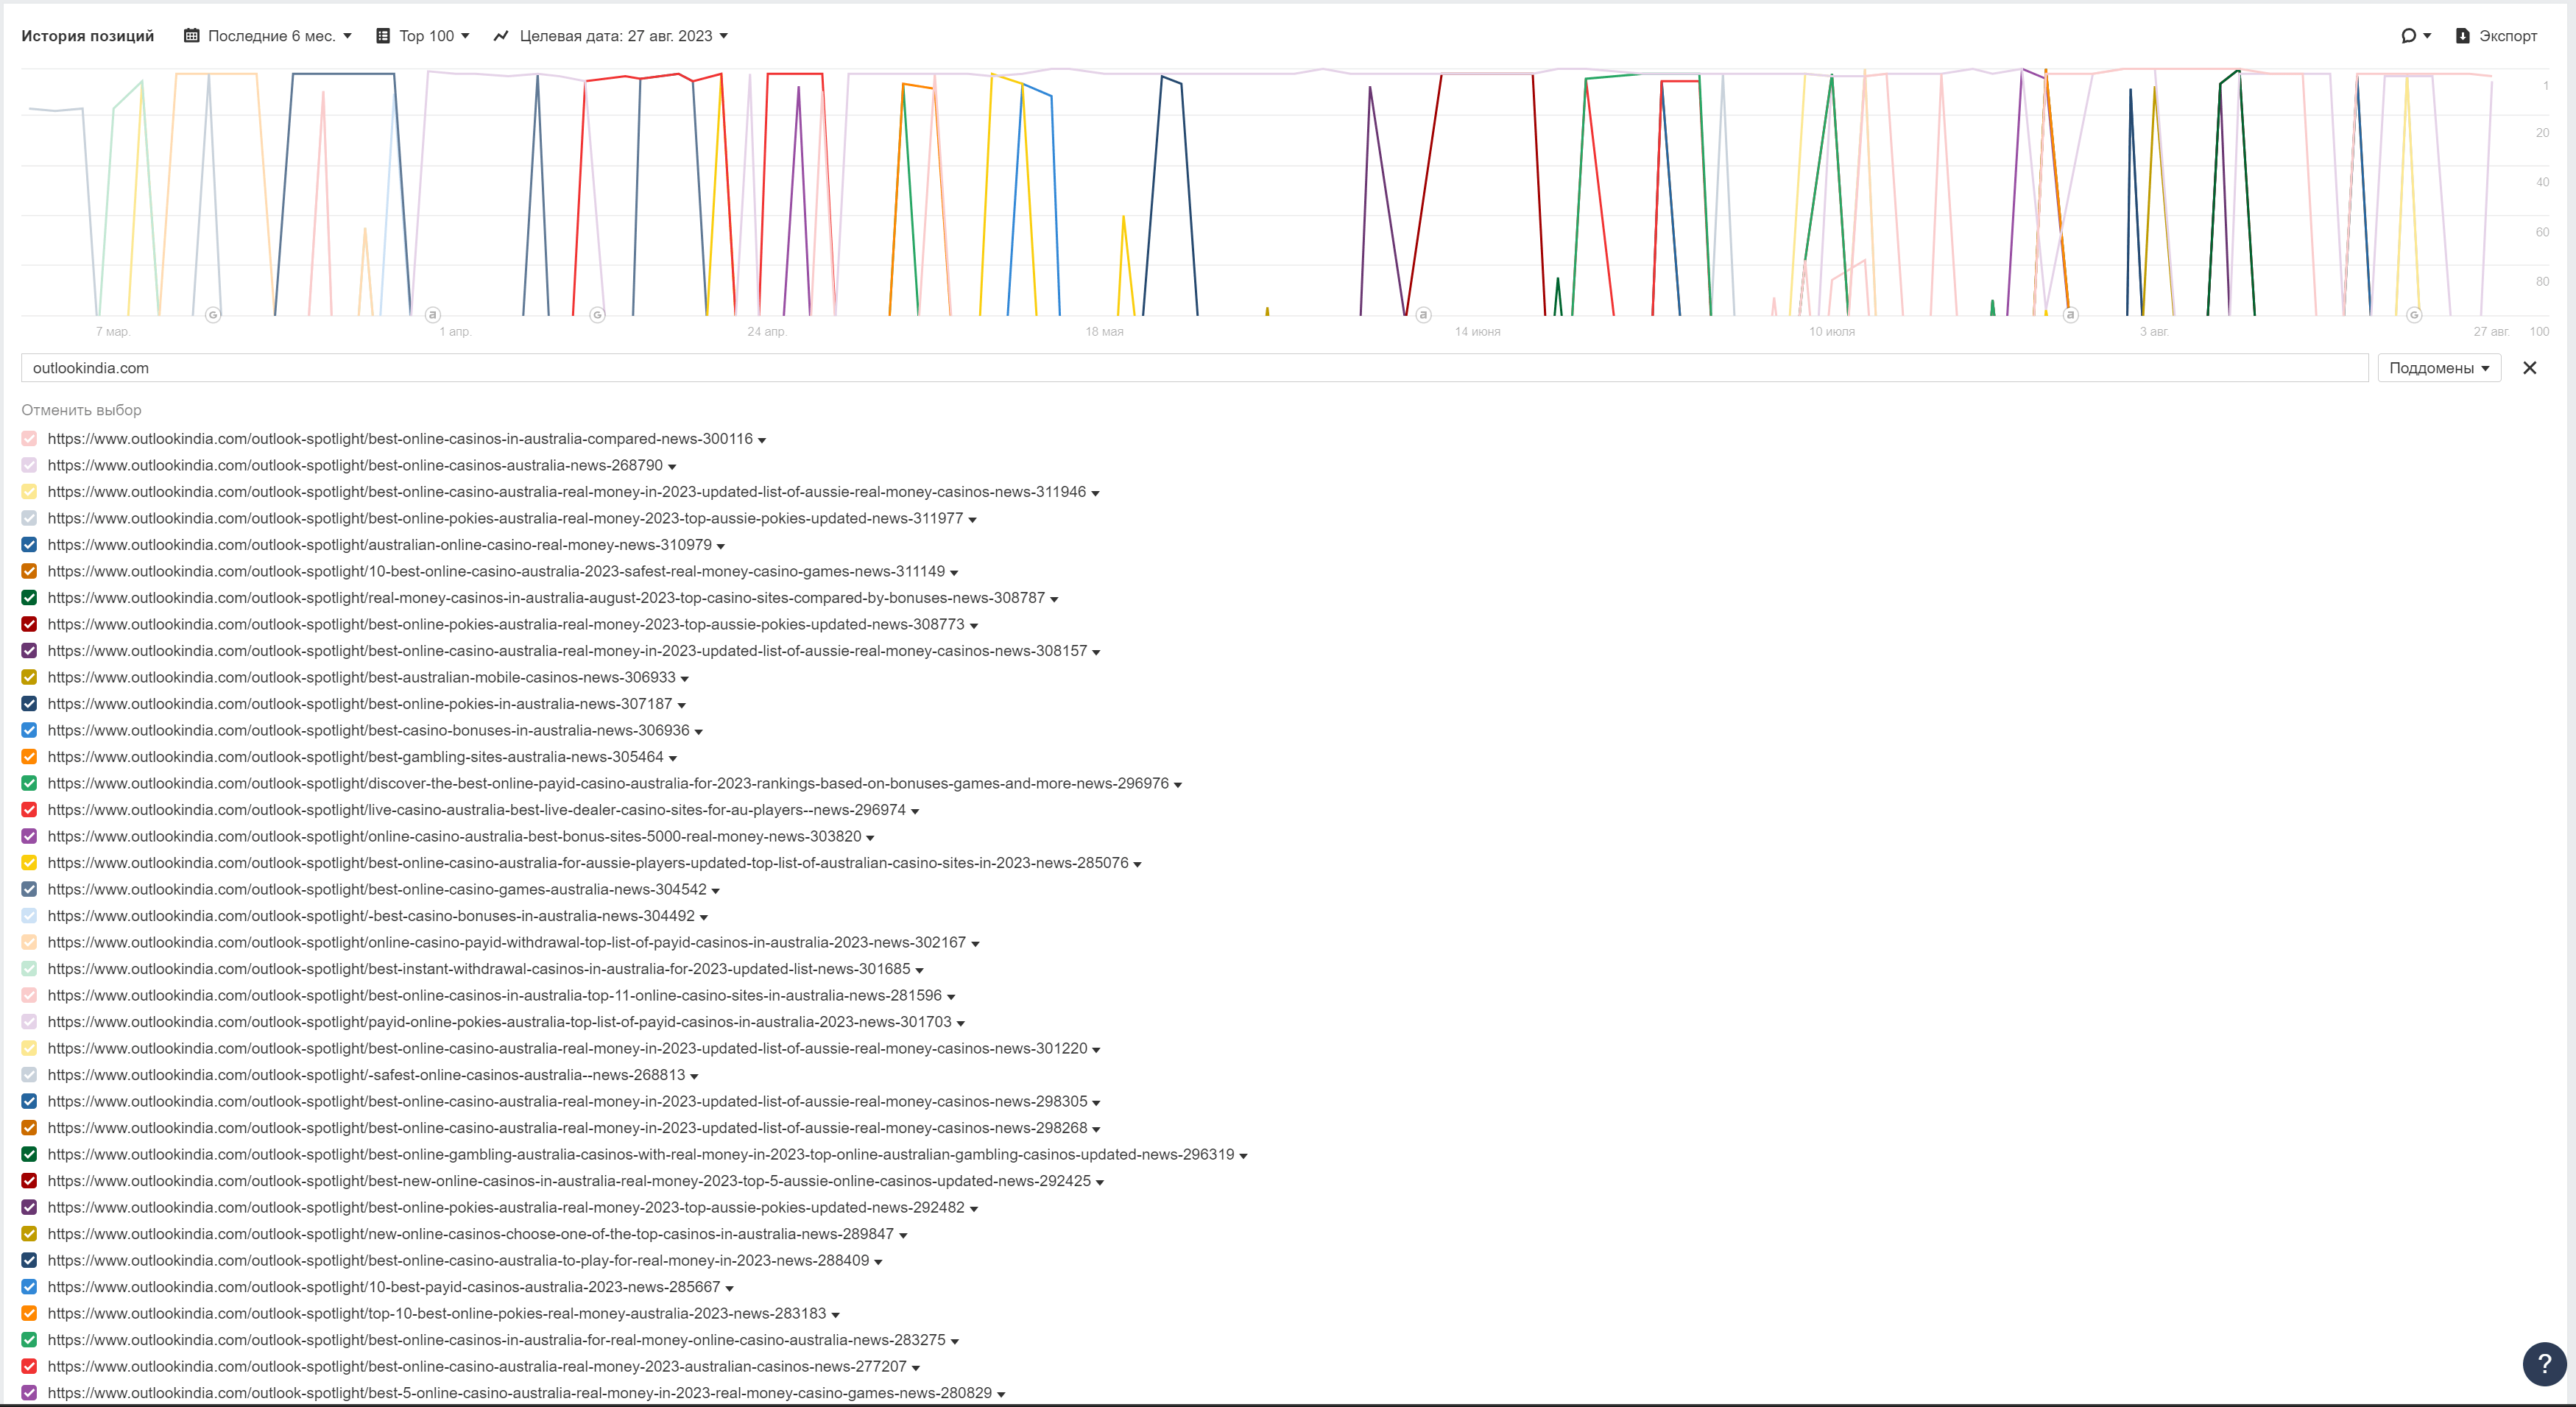Click the calendar icon for date range

191,36
